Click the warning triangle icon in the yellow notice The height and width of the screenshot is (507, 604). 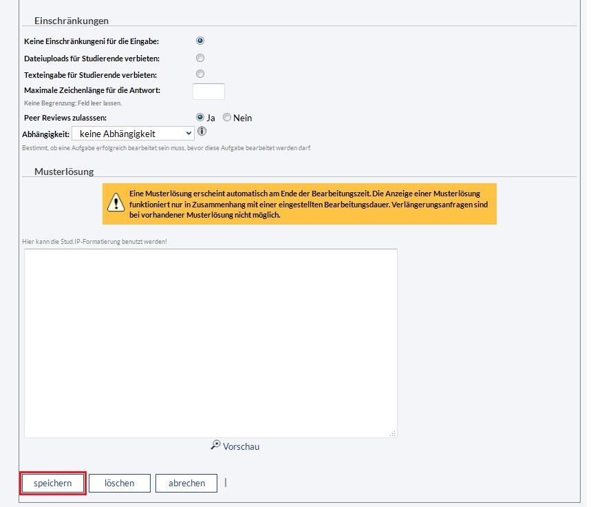(114, 203)
